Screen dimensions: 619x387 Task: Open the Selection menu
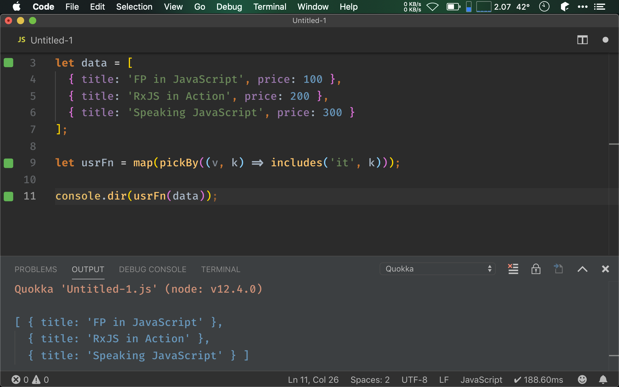pyautogui.click(x=134, y=7)
